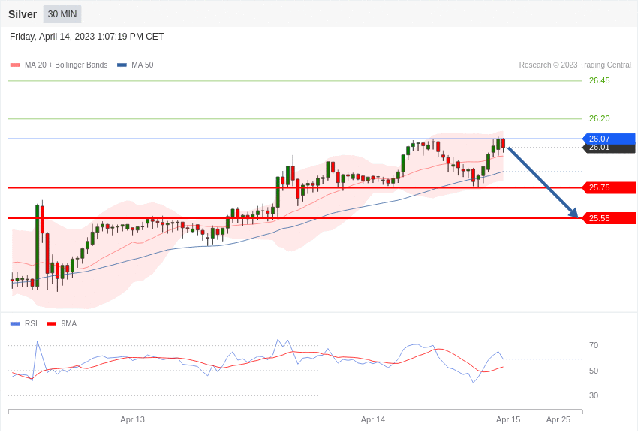Click the MA 50 legend color swatch
This screenshot has width=638, height=432.
coord(122,64)
